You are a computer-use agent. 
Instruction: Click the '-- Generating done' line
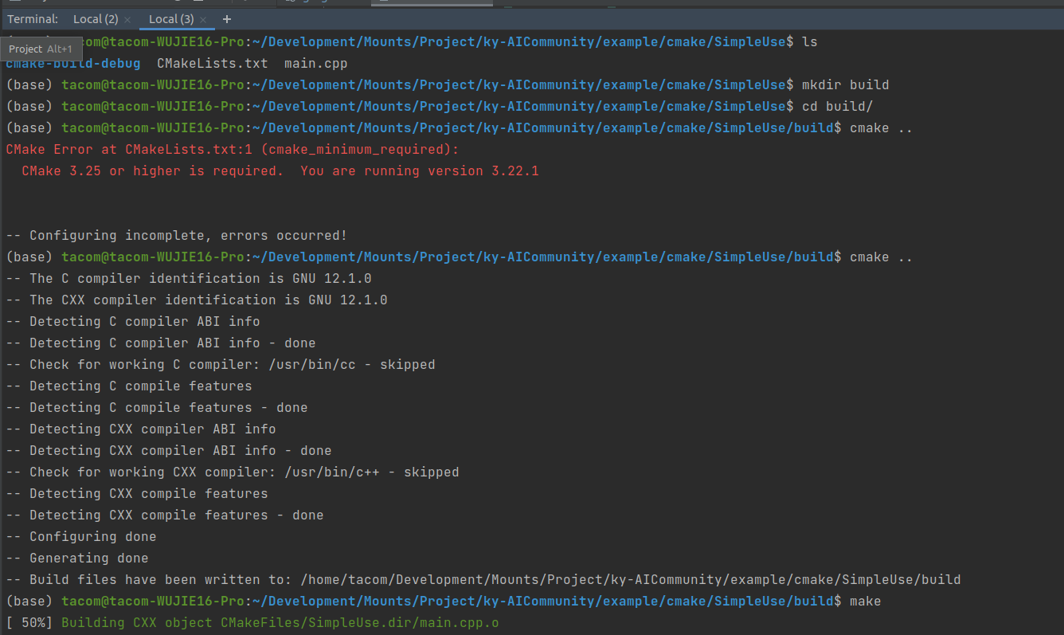pyautogui.click(x=76, y=558)
